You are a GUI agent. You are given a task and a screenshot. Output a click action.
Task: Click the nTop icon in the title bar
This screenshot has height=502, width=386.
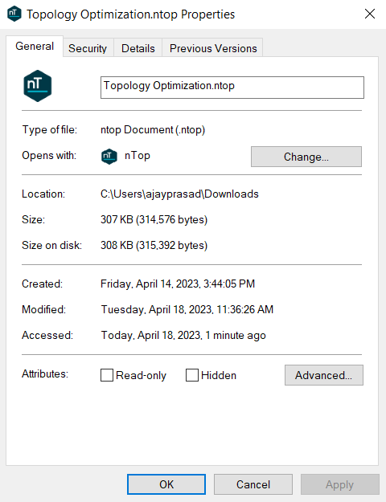click(x=14, y=14)
